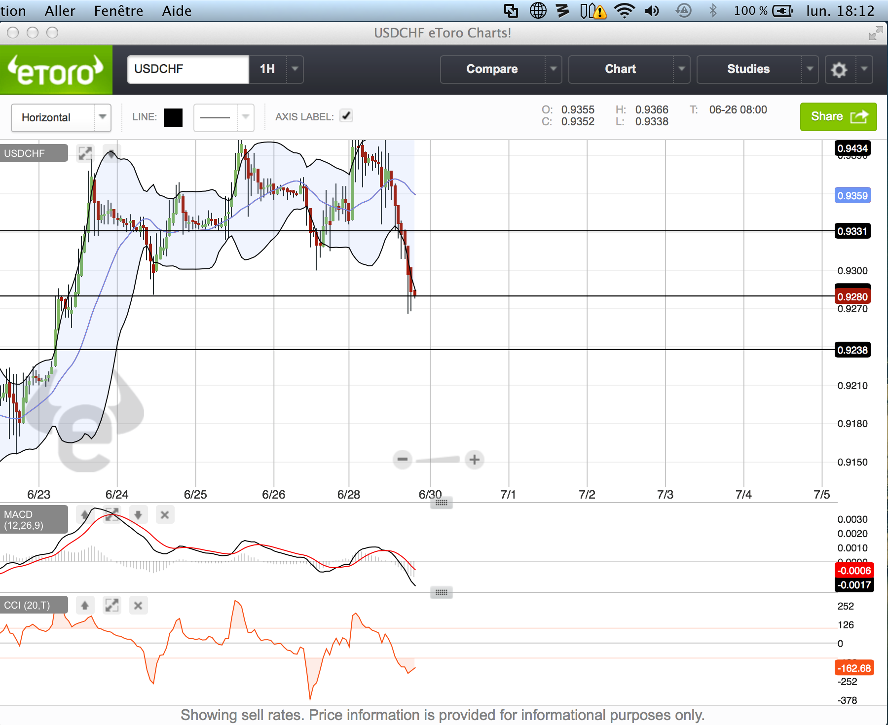Expand the CCI panel to full size
This screenshot has width=888, height=725.
point(112,605)
